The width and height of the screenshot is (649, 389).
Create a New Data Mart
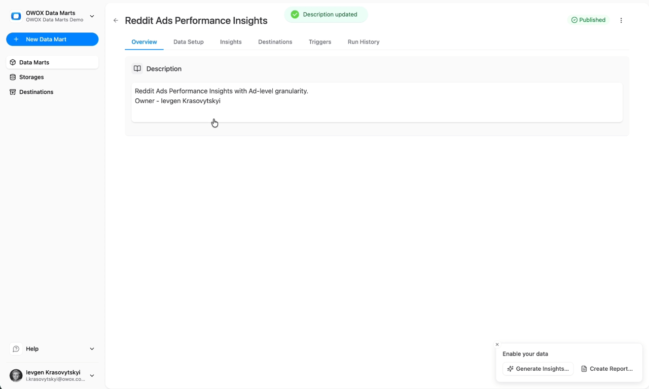[52, 39]
